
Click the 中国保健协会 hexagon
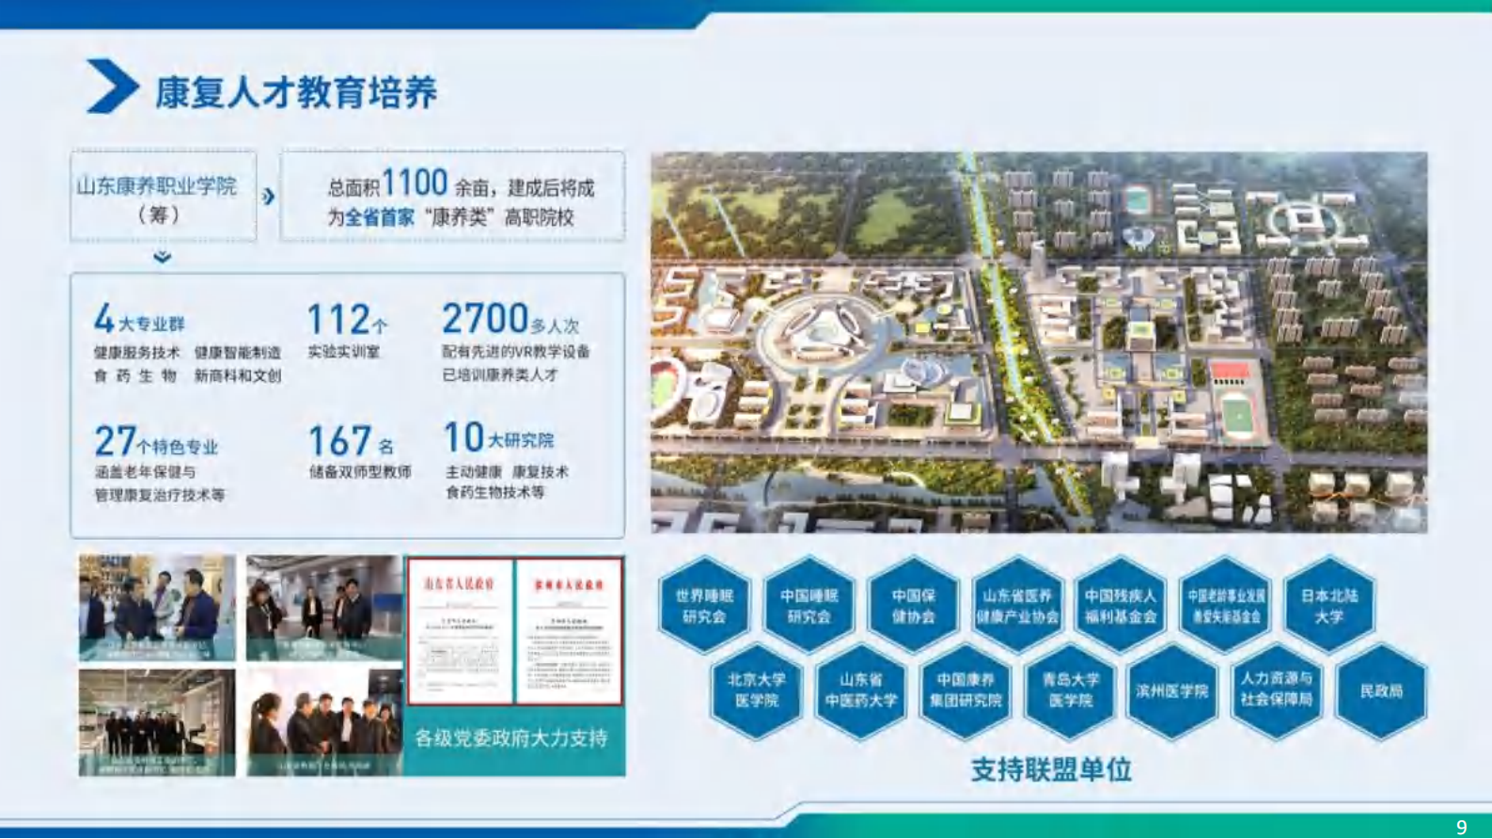[x=913, y=607]
